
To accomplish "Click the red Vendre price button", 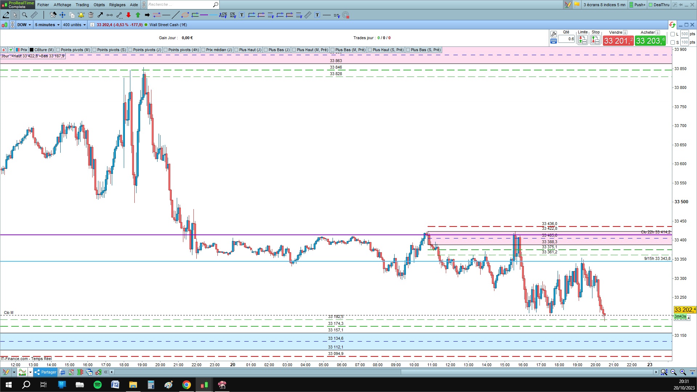I will tap(618, 41).
